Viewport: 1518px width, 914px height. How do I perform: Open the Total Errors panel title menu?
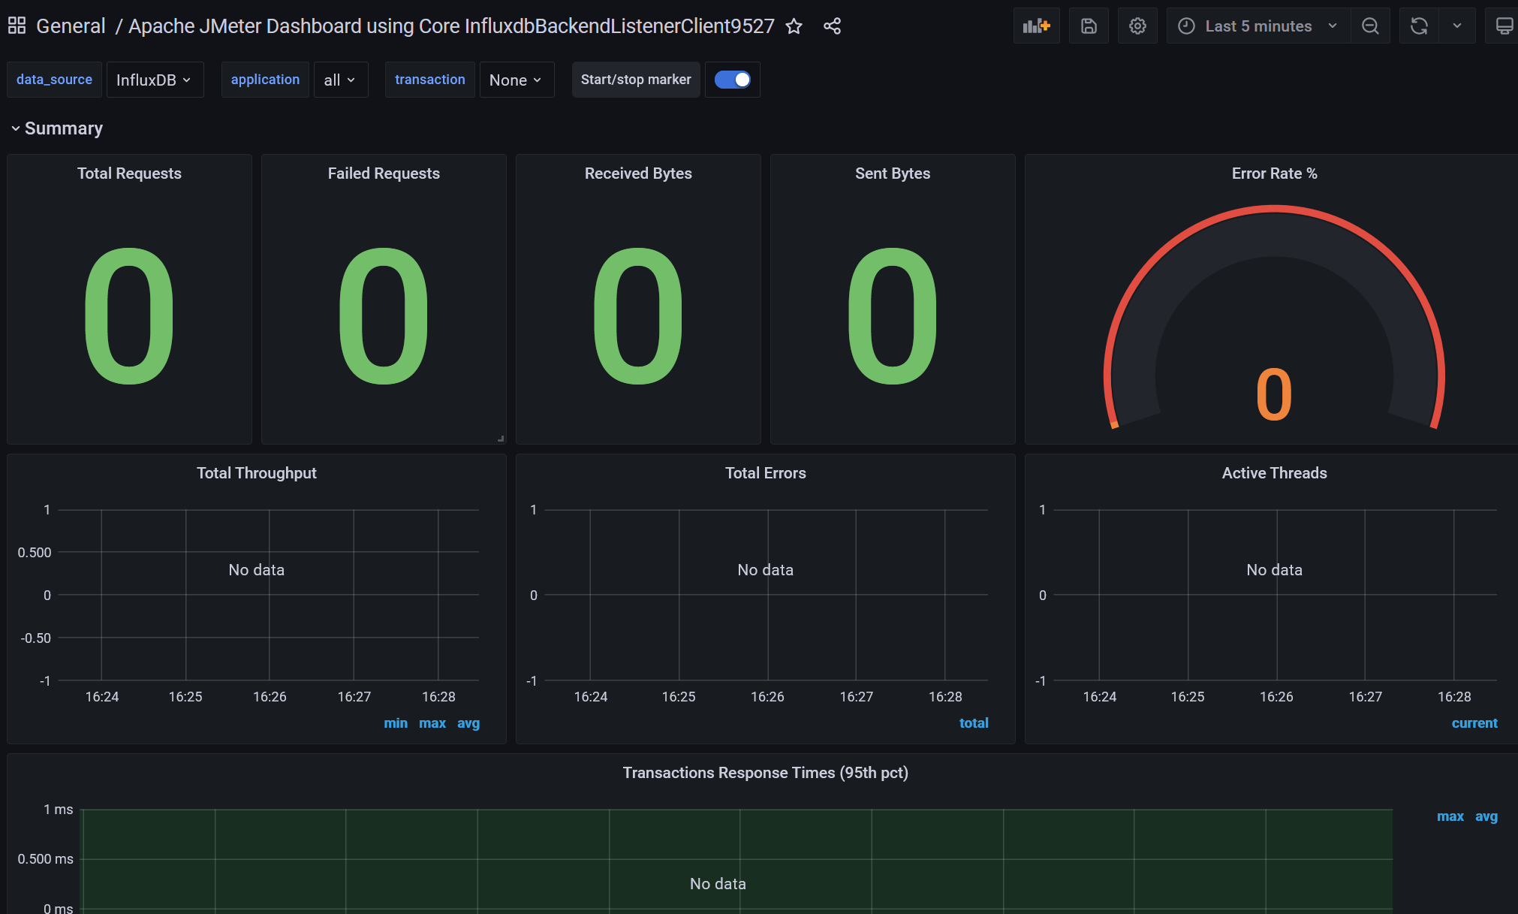[766, 473]
